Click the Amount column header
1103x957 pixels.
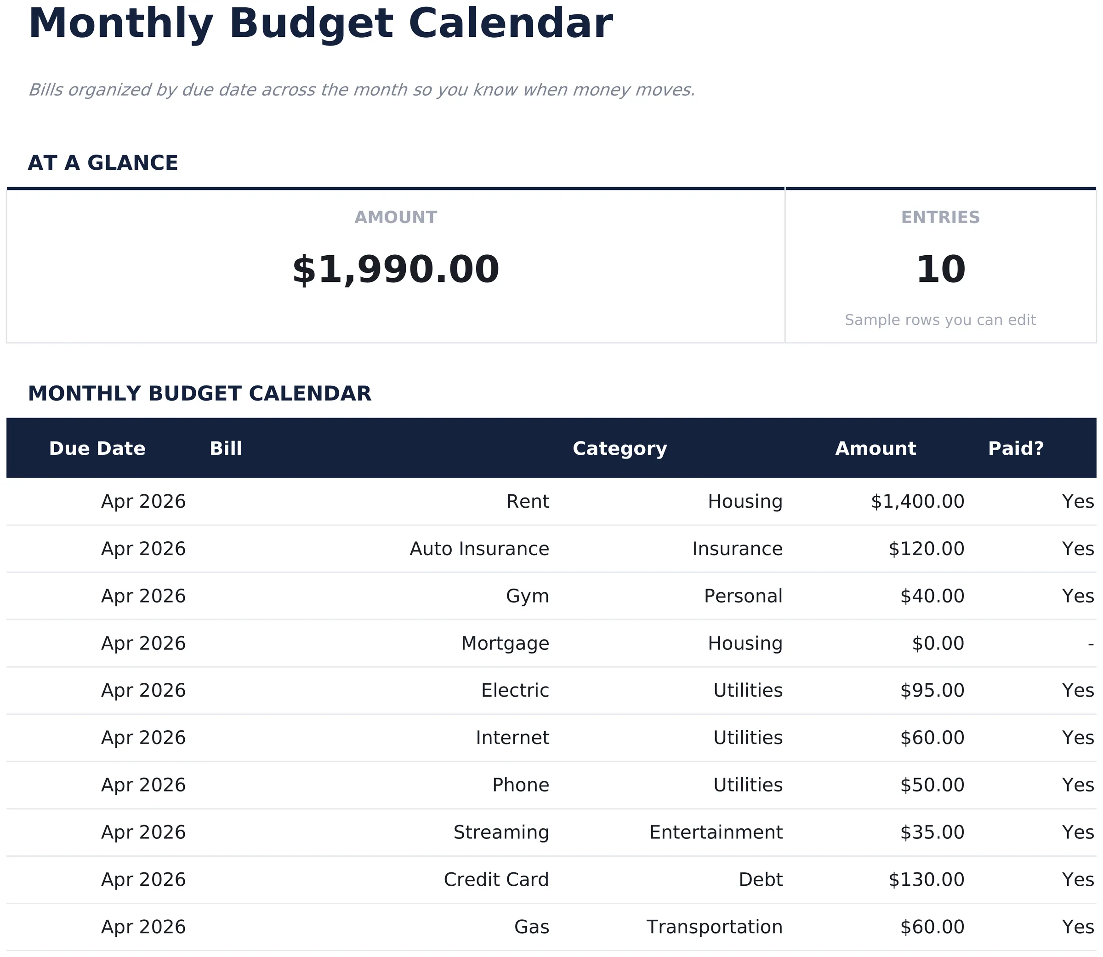click(876, 448)
